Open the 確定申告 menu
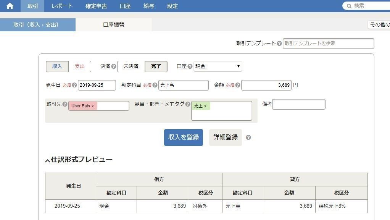390x220 pixels. [96, 6]
